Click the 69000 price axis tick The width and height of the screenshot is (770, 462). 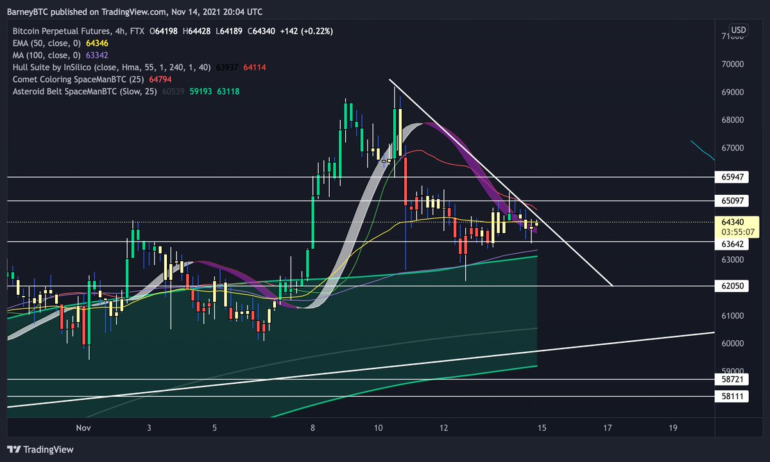[732, 92]
